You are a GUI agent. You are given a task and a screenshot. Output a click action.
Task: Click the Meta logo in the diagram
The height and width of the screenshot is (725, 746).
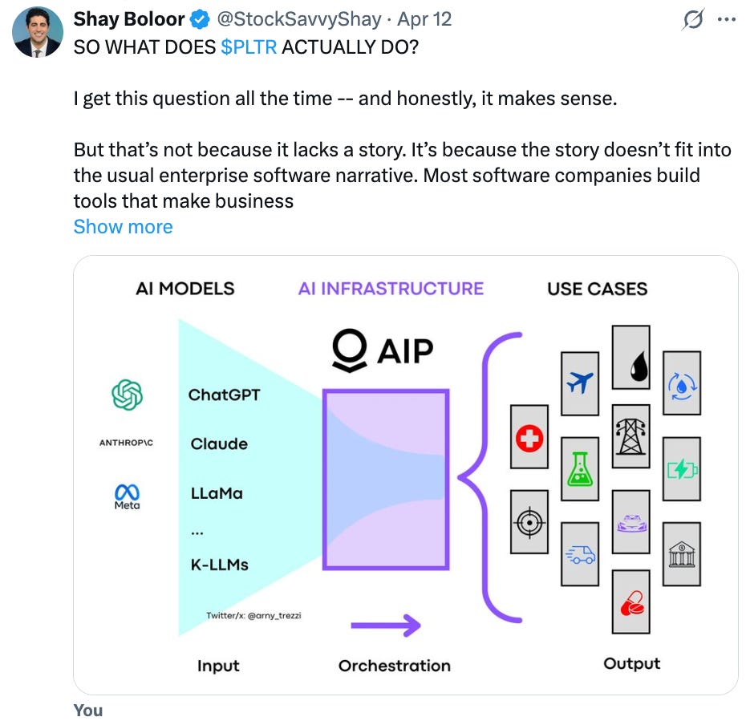pos(127,497)
